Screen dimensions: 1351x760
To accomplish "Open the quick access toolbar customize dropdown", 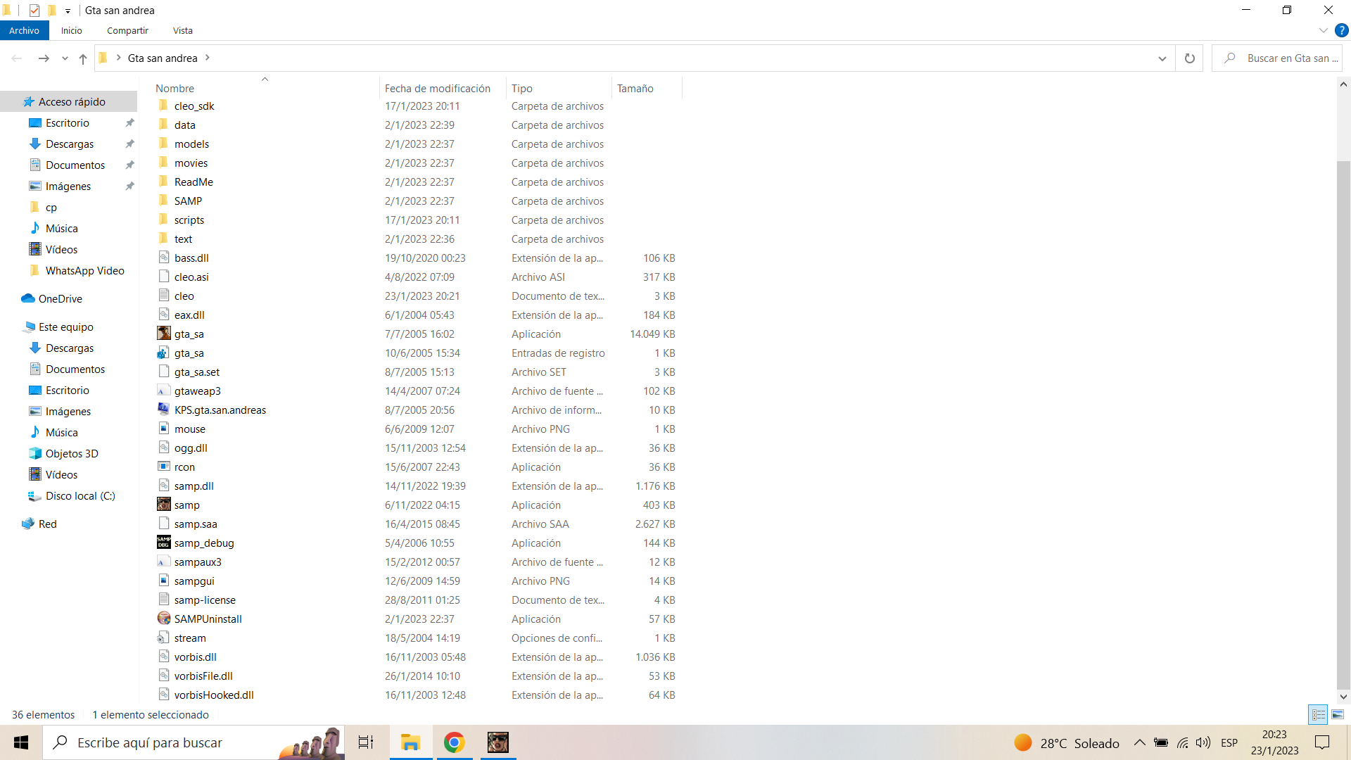I will 68,11.
